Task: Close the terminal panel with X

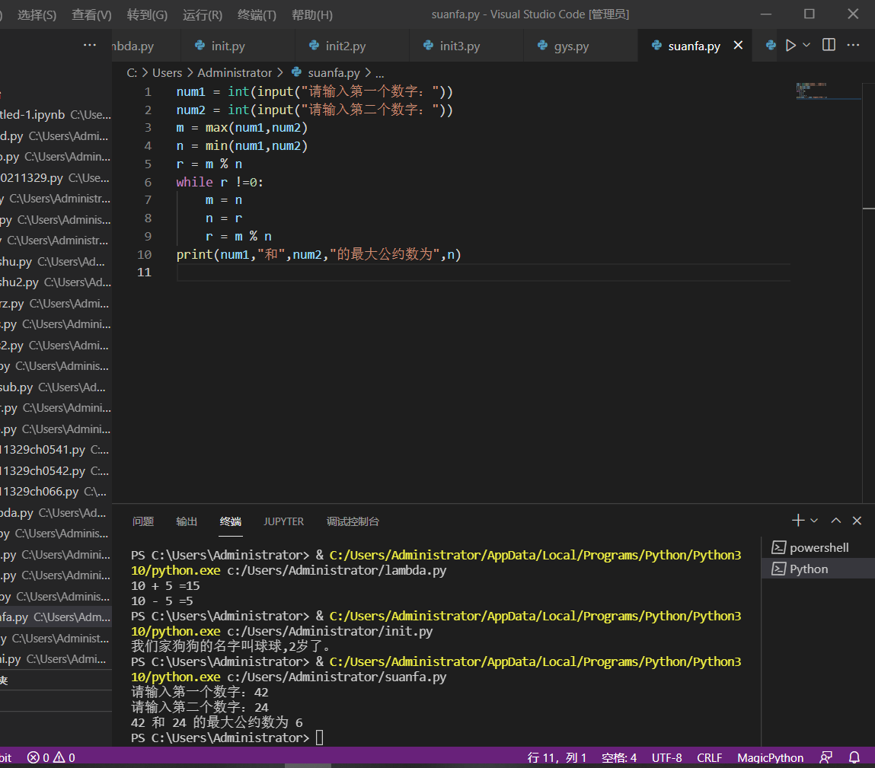Action: pyautogui.click(x=857, y=521)
